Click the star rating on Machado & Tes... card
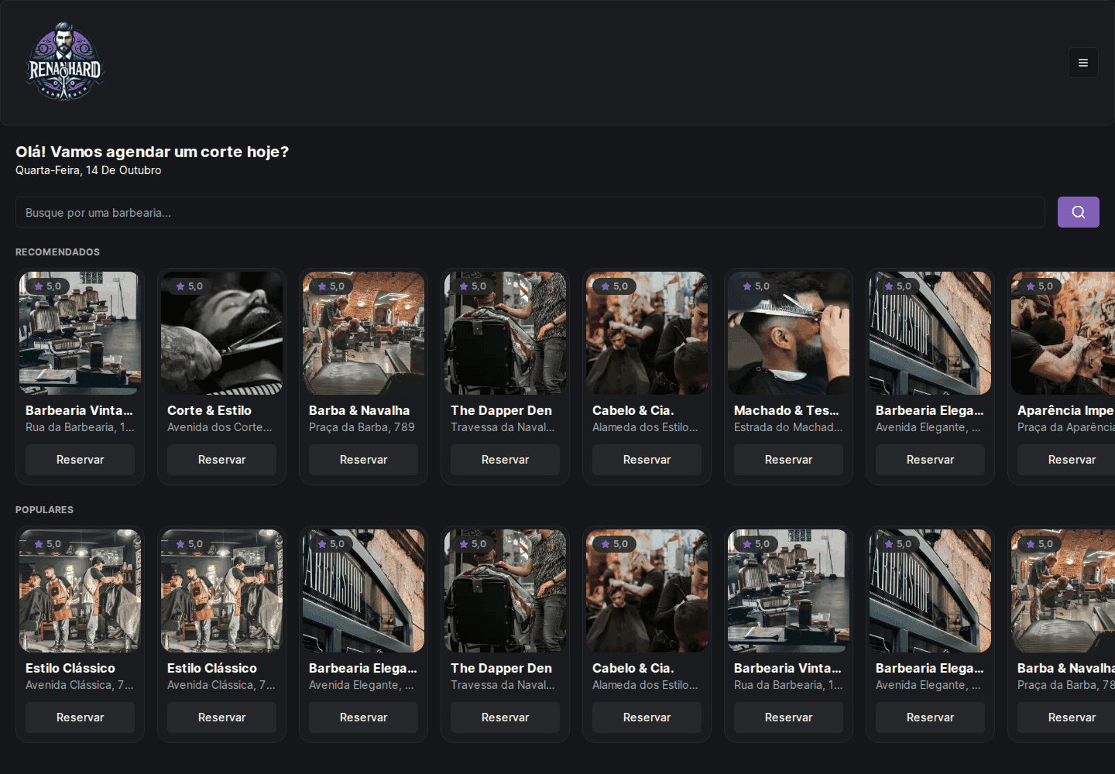The width and height of the screenshot is (1115, 774). pyautogui.click(x=756, y=286)
